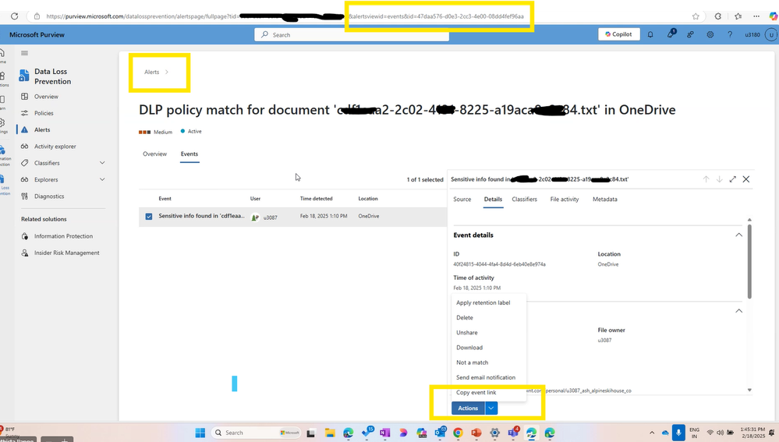Open PowerPoint from the taskbar
Screen dimensions: 779x442
pos(476,433)
